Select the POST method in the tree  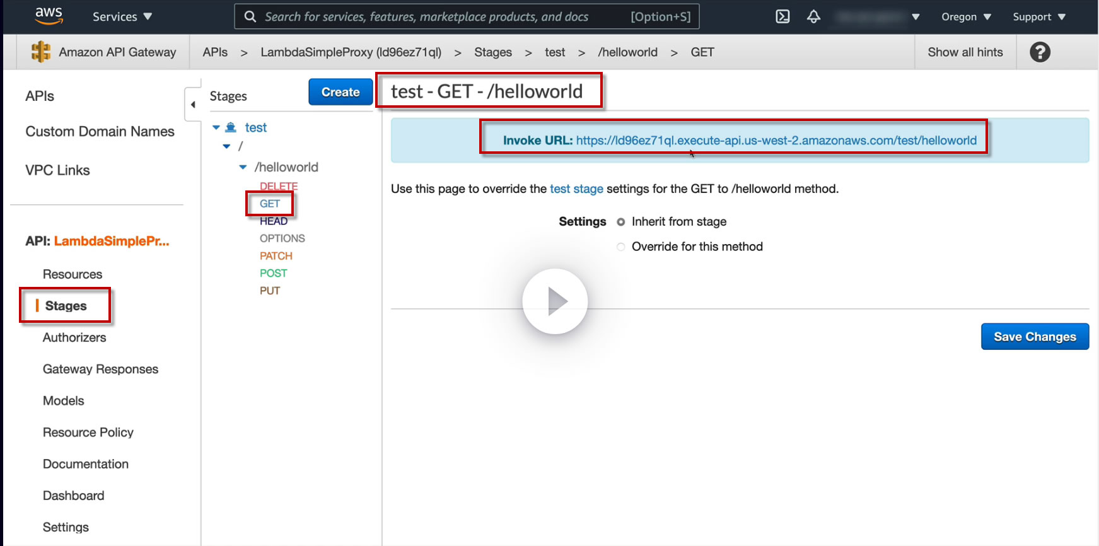pyautogui.click(x=274, y=273)
